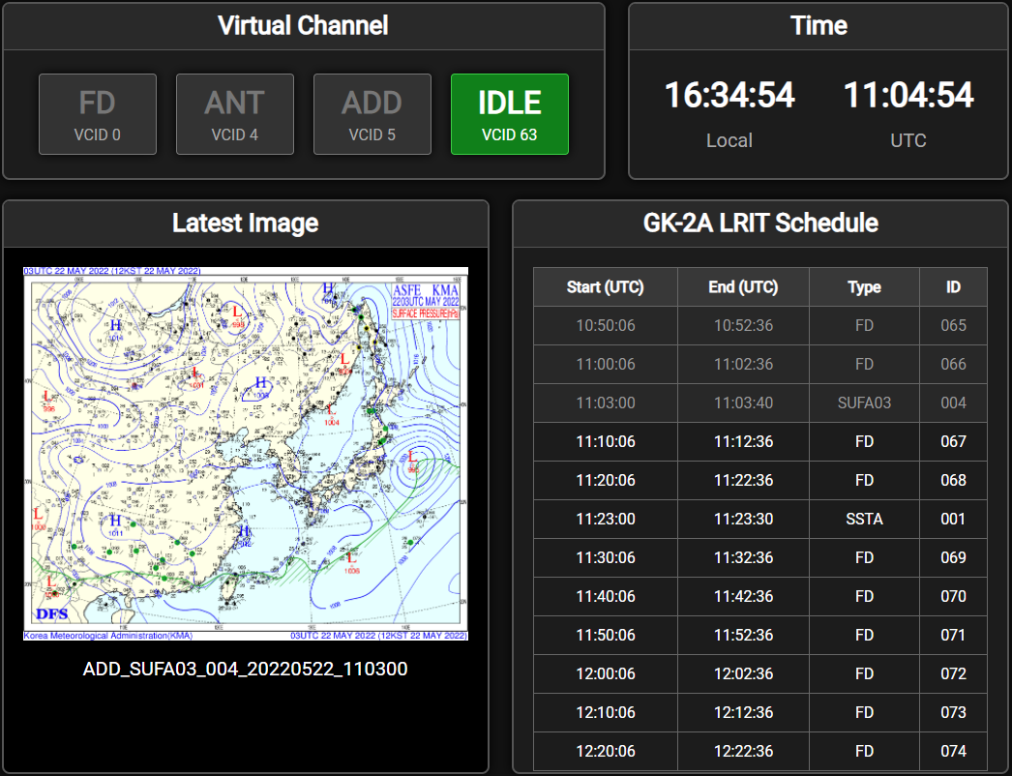Click the green IDLE channel indicator
1012x776 pixels.
tap(509, 113)
